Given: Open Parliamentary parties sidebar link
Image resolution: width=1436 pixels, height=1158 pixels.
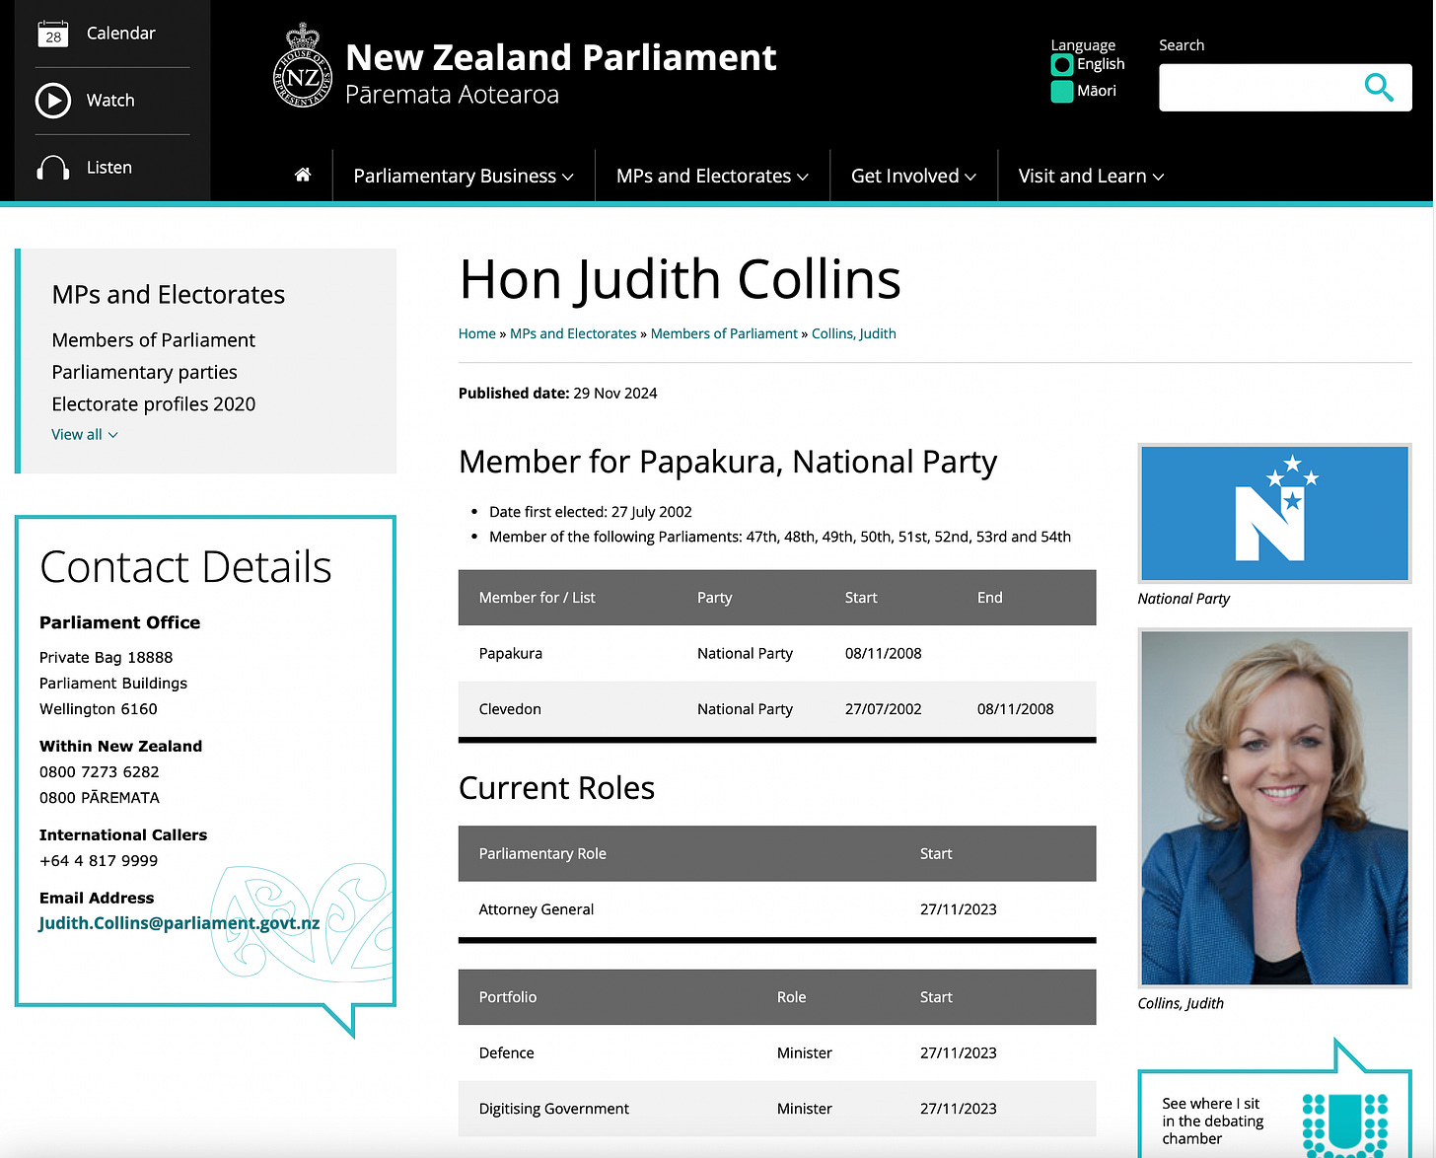Looking at the screenshot, I should (x=144, y=372).
